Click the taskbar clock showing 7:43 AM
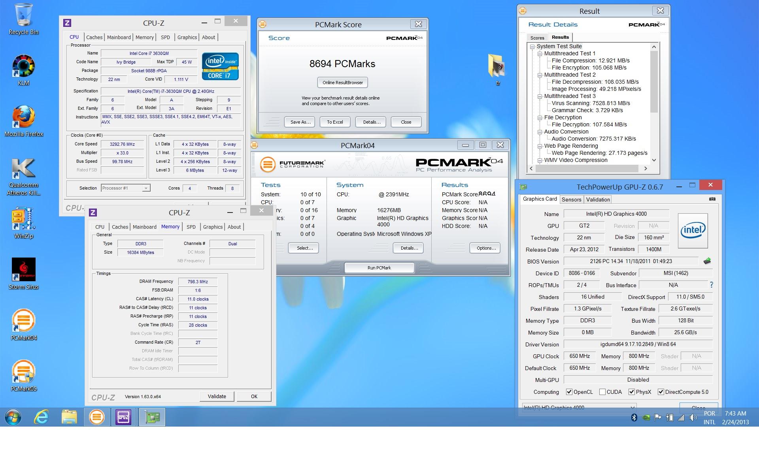759x474 pixels. coord(735,418)
